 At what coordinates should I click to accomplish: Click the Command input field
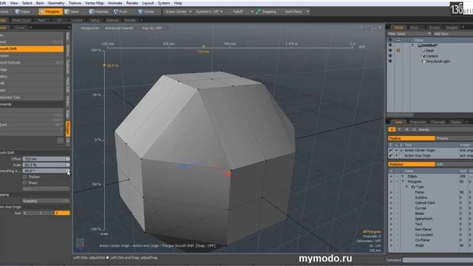point(438,260)
